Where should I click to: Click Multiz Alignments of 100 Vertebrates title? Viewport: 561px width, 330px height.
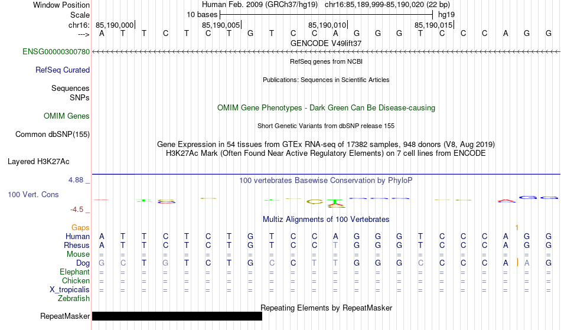pyautogui.click(x=326, y=220)
